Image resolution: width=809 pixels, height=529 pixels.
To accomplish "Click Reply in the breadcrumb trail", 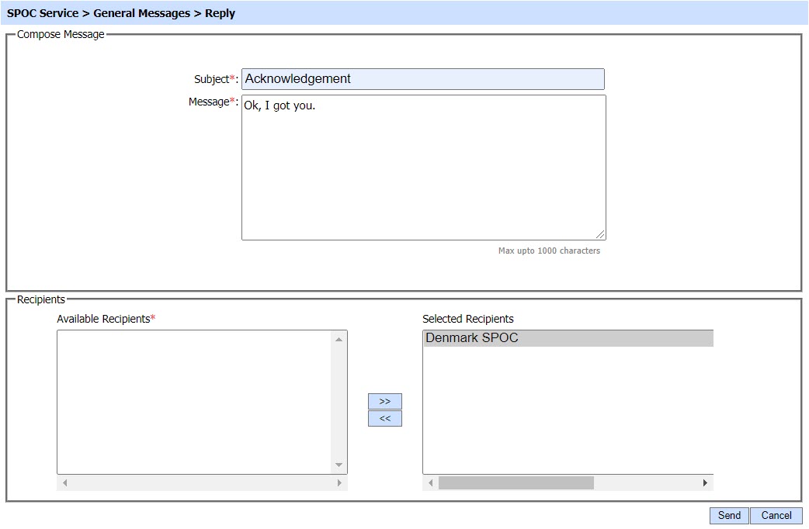I will [220, 13].
